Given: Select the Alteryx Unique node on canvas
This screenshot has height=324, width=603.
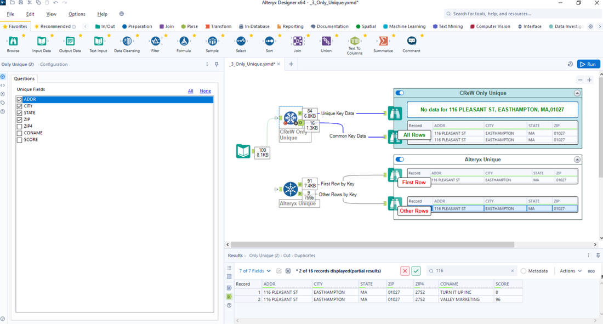Looking at the screenshot, I should 291,189.
